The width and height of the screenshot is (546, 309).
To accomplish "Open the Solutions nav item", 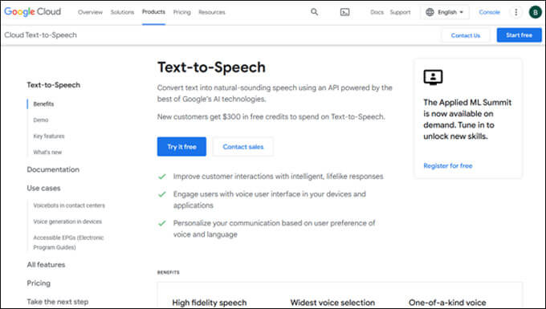I will [122, 12].
